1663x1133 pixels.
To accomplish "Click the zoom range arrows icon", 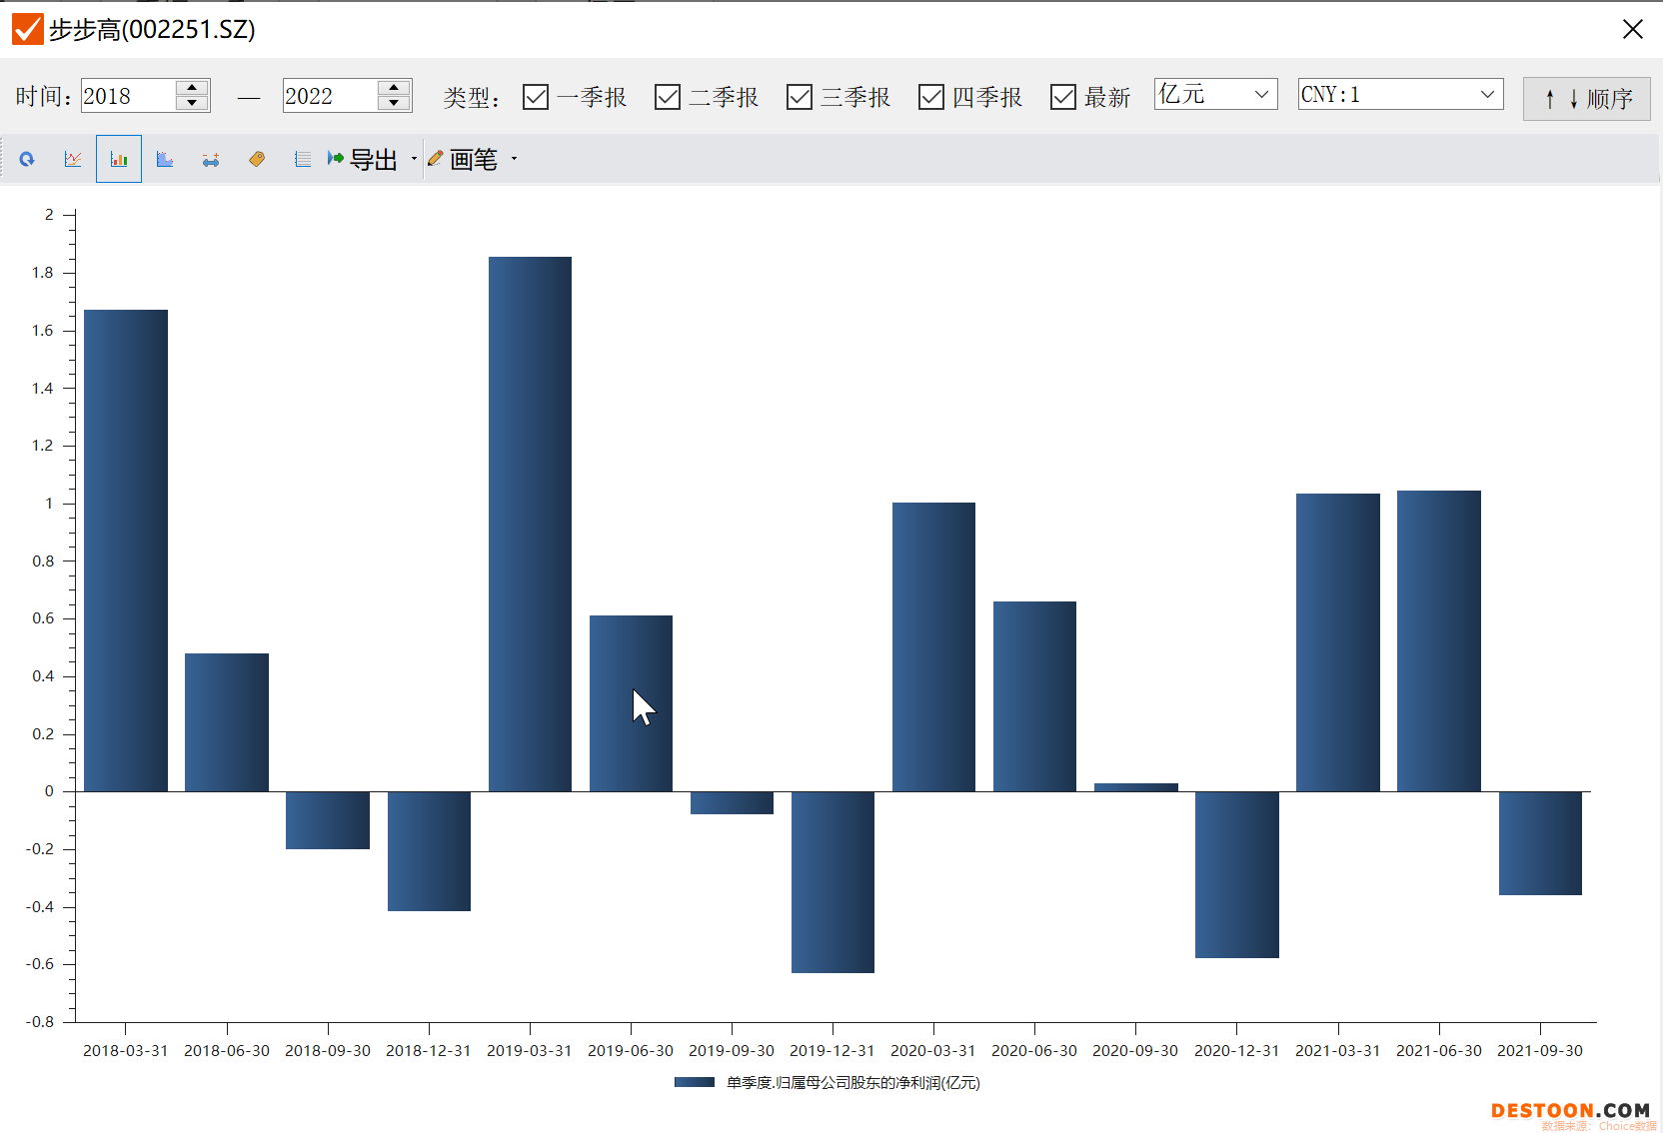I will [211, 159].
